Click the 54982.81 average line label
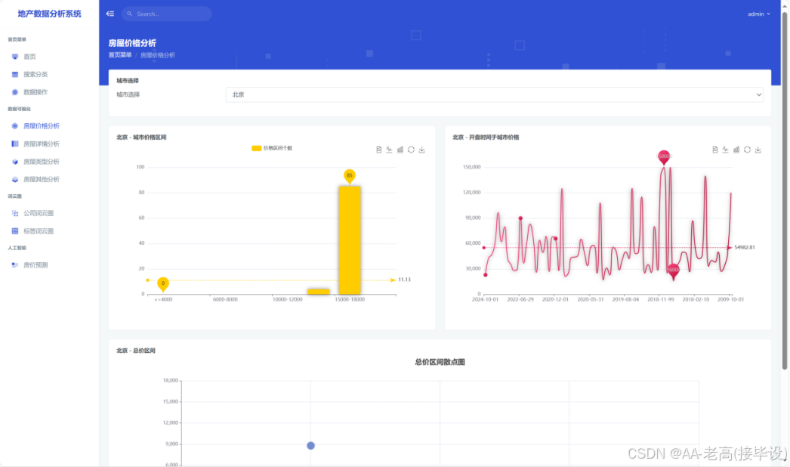The image size is (790, 467). (x=745, y=248)
